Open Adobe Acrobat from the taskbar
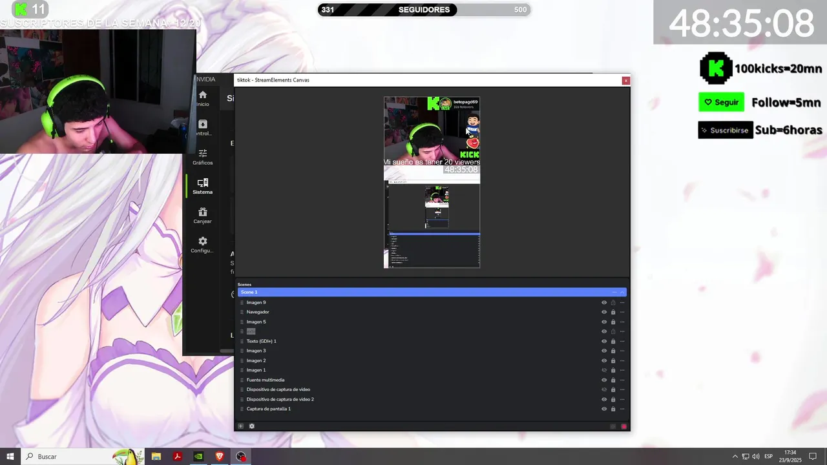Viewport: 827px width, 465px height. coord(177,456)
